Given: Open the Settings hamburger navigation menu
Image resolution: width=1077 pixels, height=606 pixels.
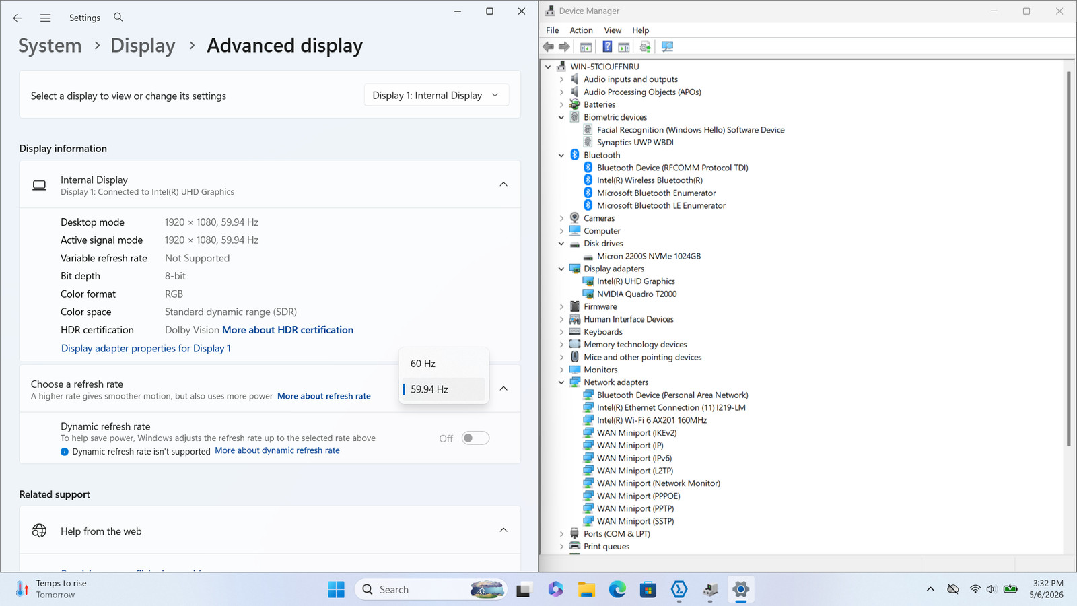Looking at the screenshot, I should (45, 18).
